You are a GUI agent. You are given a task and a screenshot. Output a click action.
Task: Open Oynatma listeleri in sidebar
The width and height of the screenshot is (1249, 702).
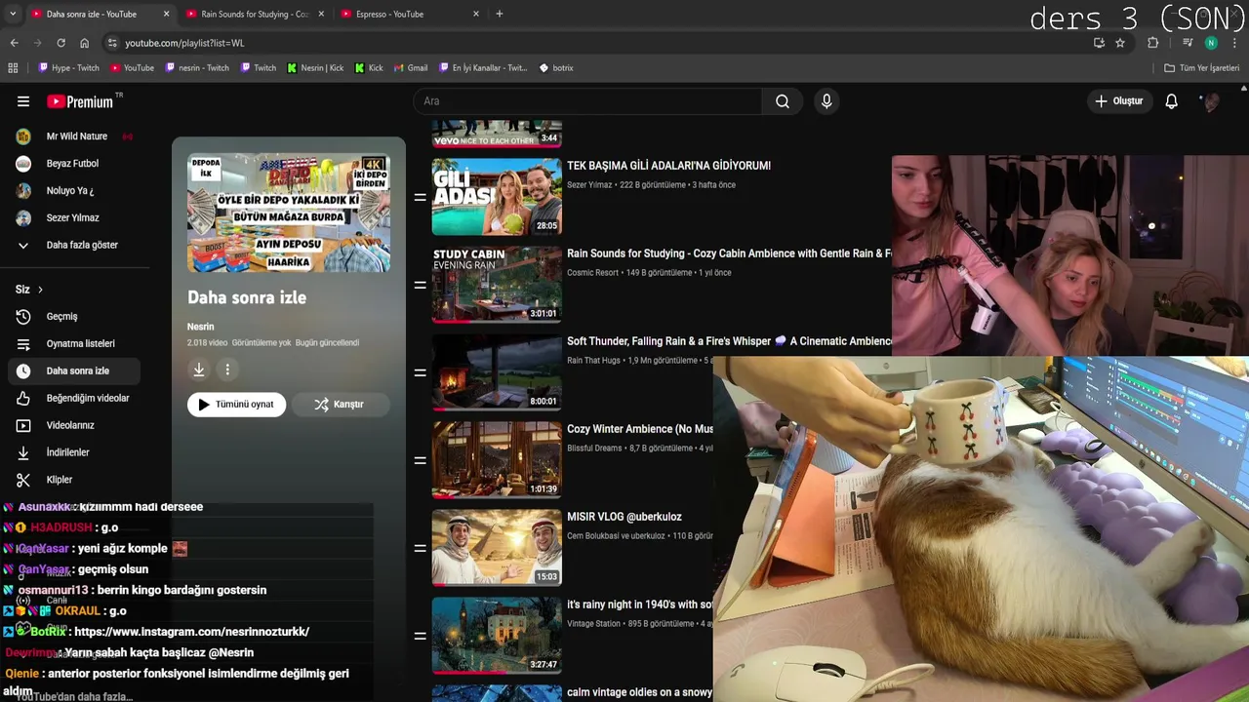pyautogui.click(x=73, y=343)
